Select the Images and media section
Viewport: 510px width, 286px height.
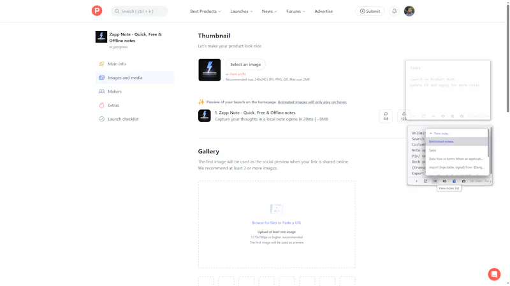point(135,78)
